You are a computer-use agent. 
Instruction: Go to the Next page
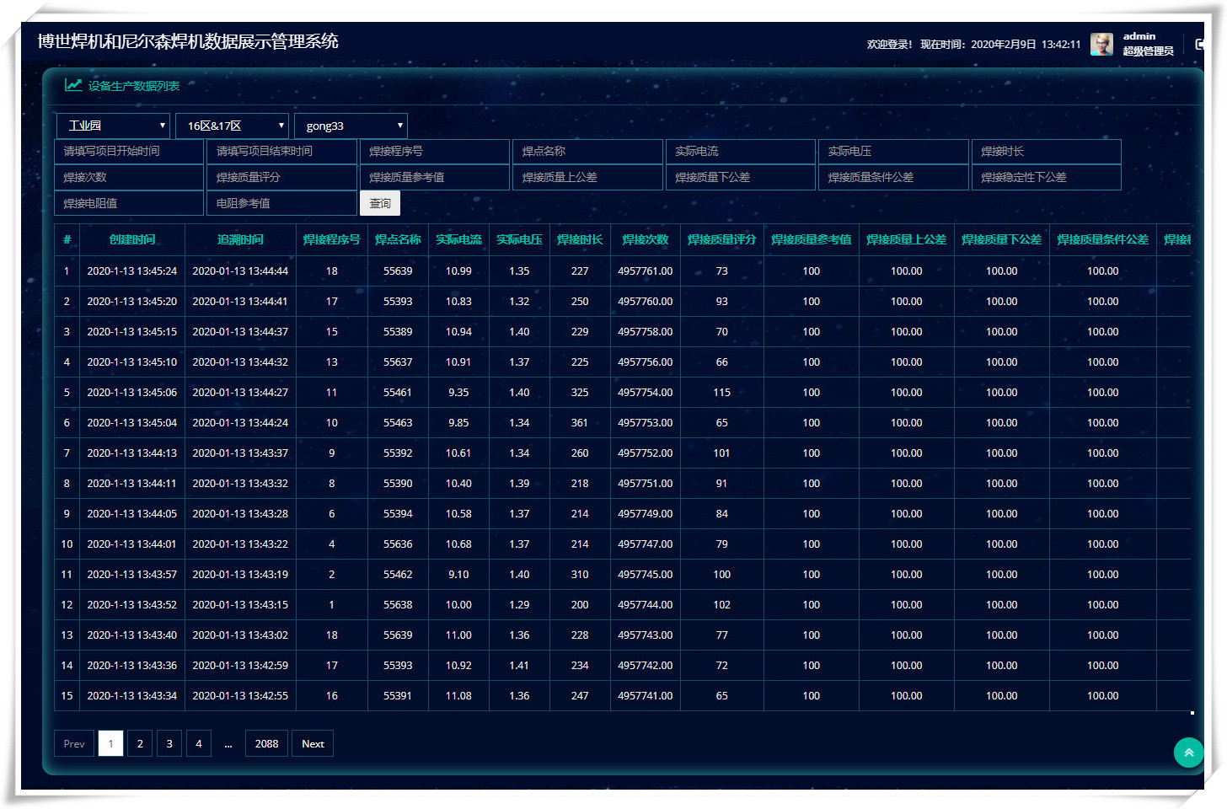(x=313, y=743)
